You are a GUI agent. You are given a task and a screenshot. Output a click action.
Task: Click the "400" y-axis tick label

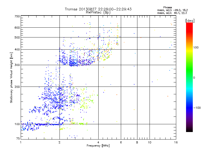tap(17, 49)
